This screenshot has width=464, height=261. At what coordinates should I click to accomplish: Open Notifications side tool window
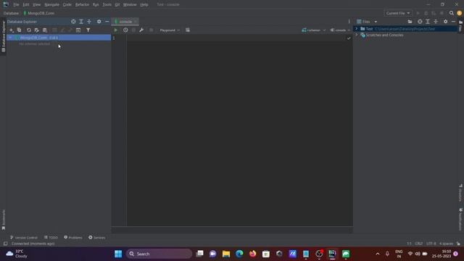460,219
